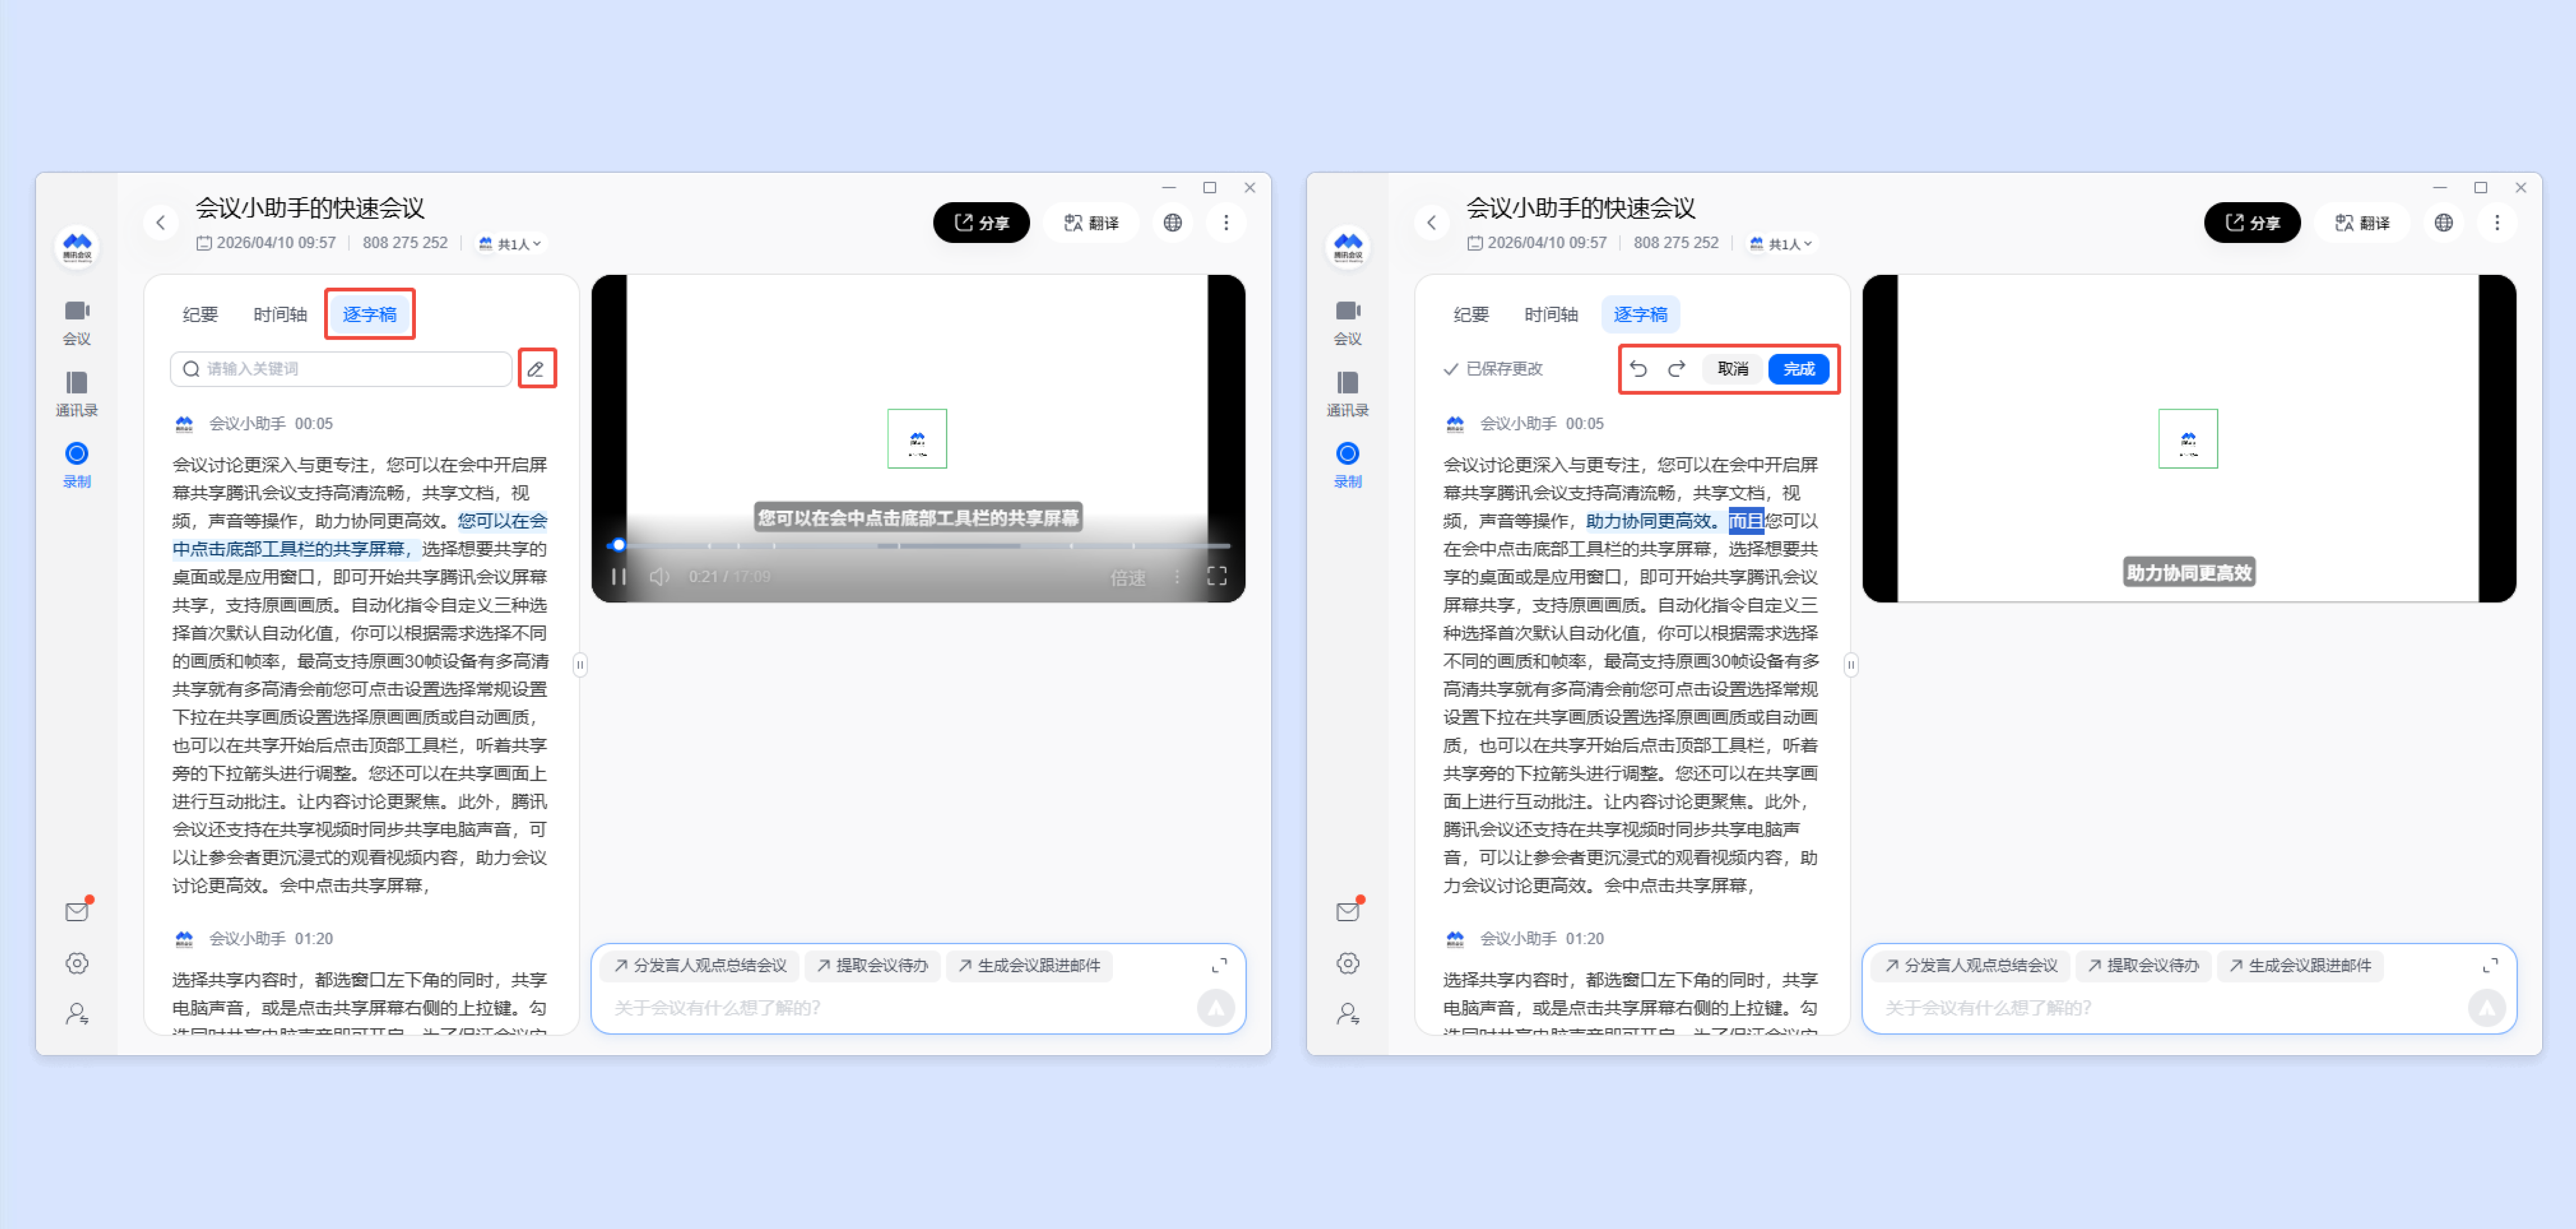Switch to 时间轴 tab in left window
The image size is (2576, 1229).
pyautogui.click(x=280, y=315)
